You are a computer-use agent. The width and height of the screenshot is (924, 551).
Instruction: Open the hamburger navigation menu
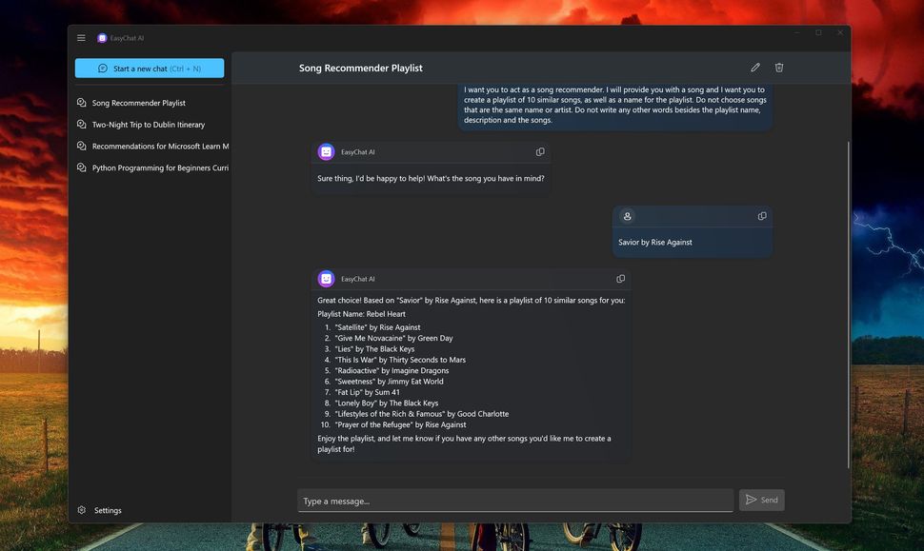(81, 37)
